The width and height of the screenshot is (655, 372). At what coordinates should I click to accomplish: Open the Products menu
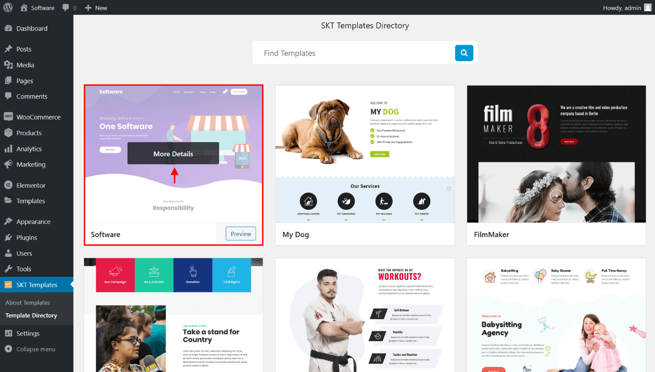pos(37,133)
